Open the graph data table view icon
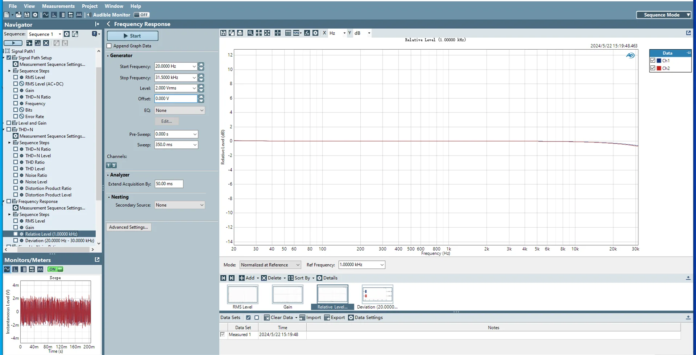 tap(288, 33)
